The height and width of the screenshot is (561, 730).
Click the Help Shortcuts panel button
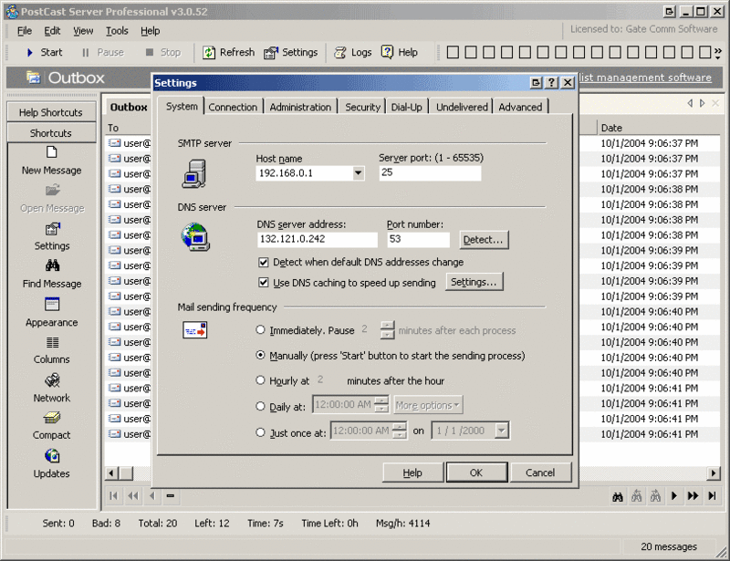pos(51,112)
